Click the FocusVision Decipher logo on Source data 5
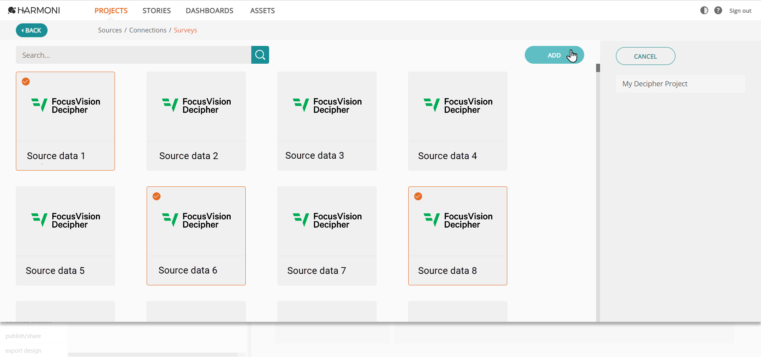Screen dimensions: 761x357 coord(65,220)
